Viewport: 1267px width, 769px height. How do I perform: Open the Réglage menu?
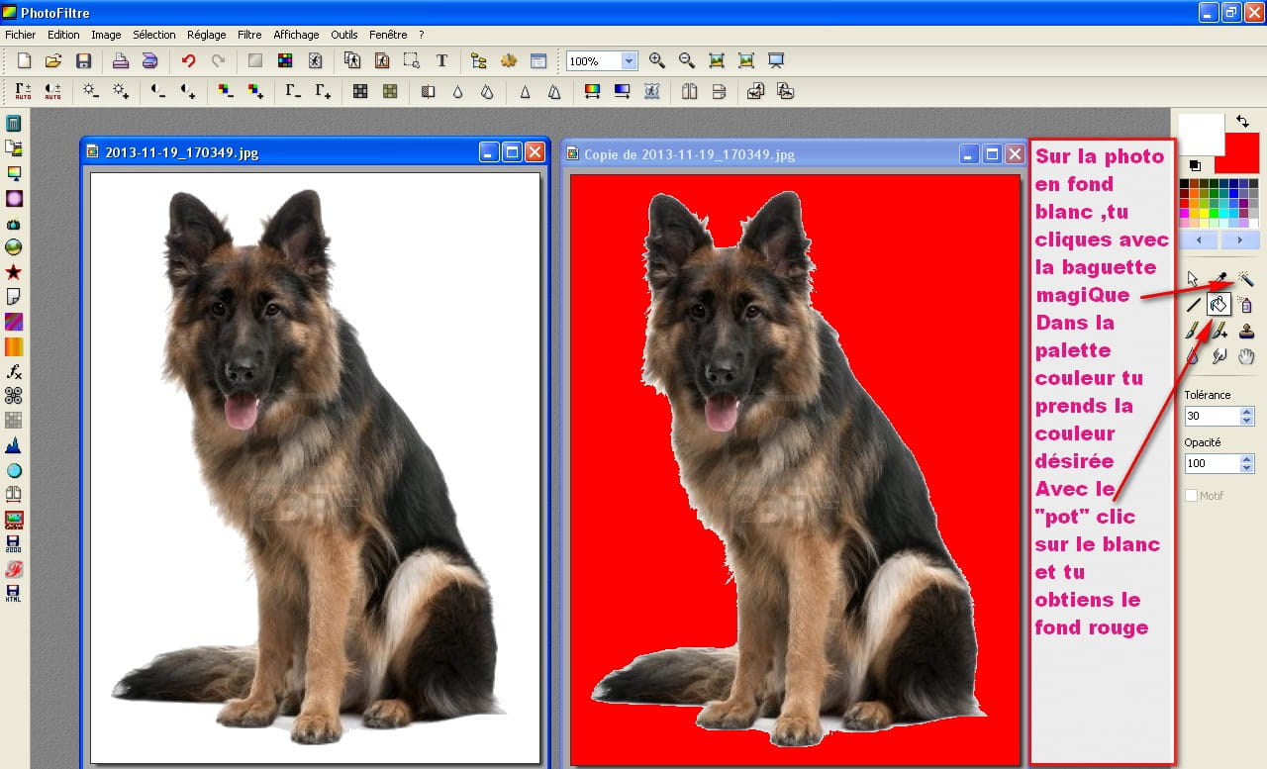pos(206,35)
